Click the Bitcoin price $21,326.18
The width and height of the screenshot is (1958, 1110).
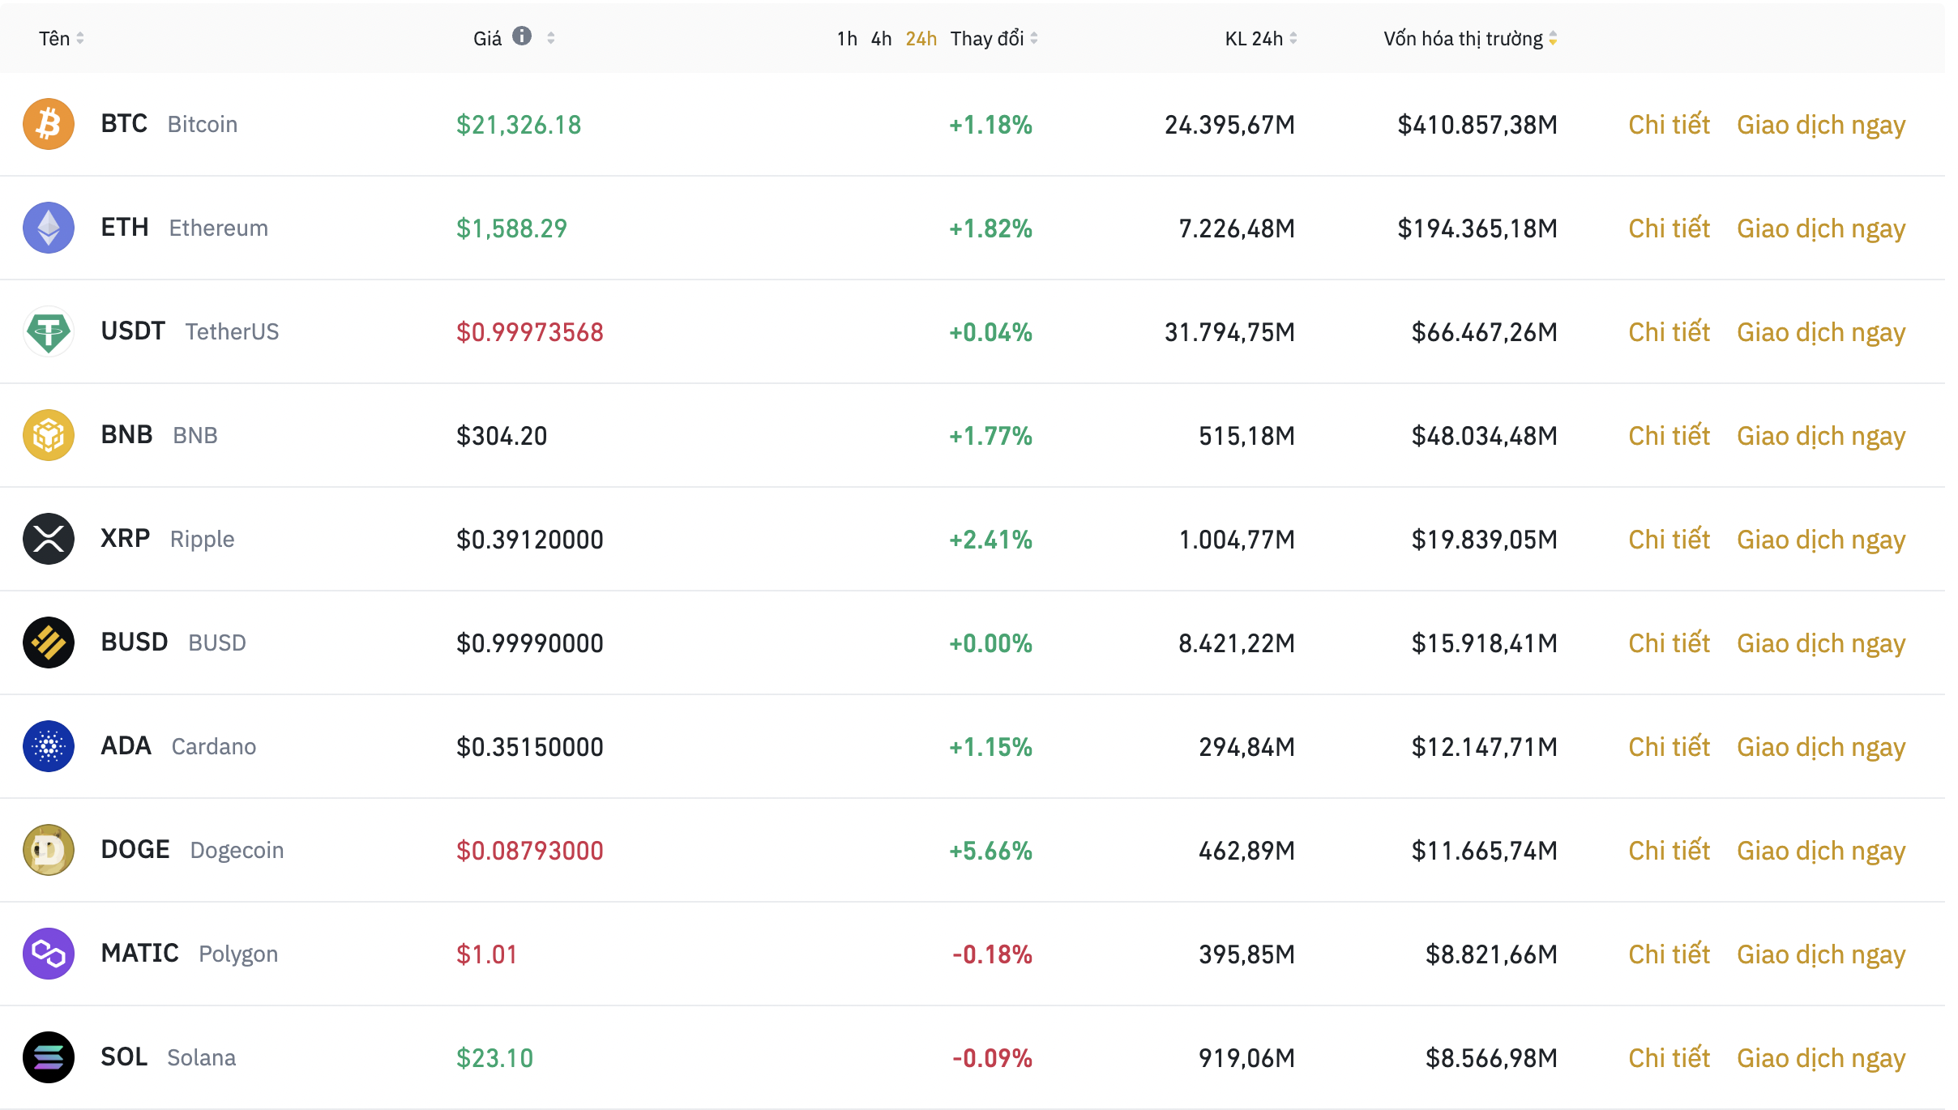coord(519,125)
